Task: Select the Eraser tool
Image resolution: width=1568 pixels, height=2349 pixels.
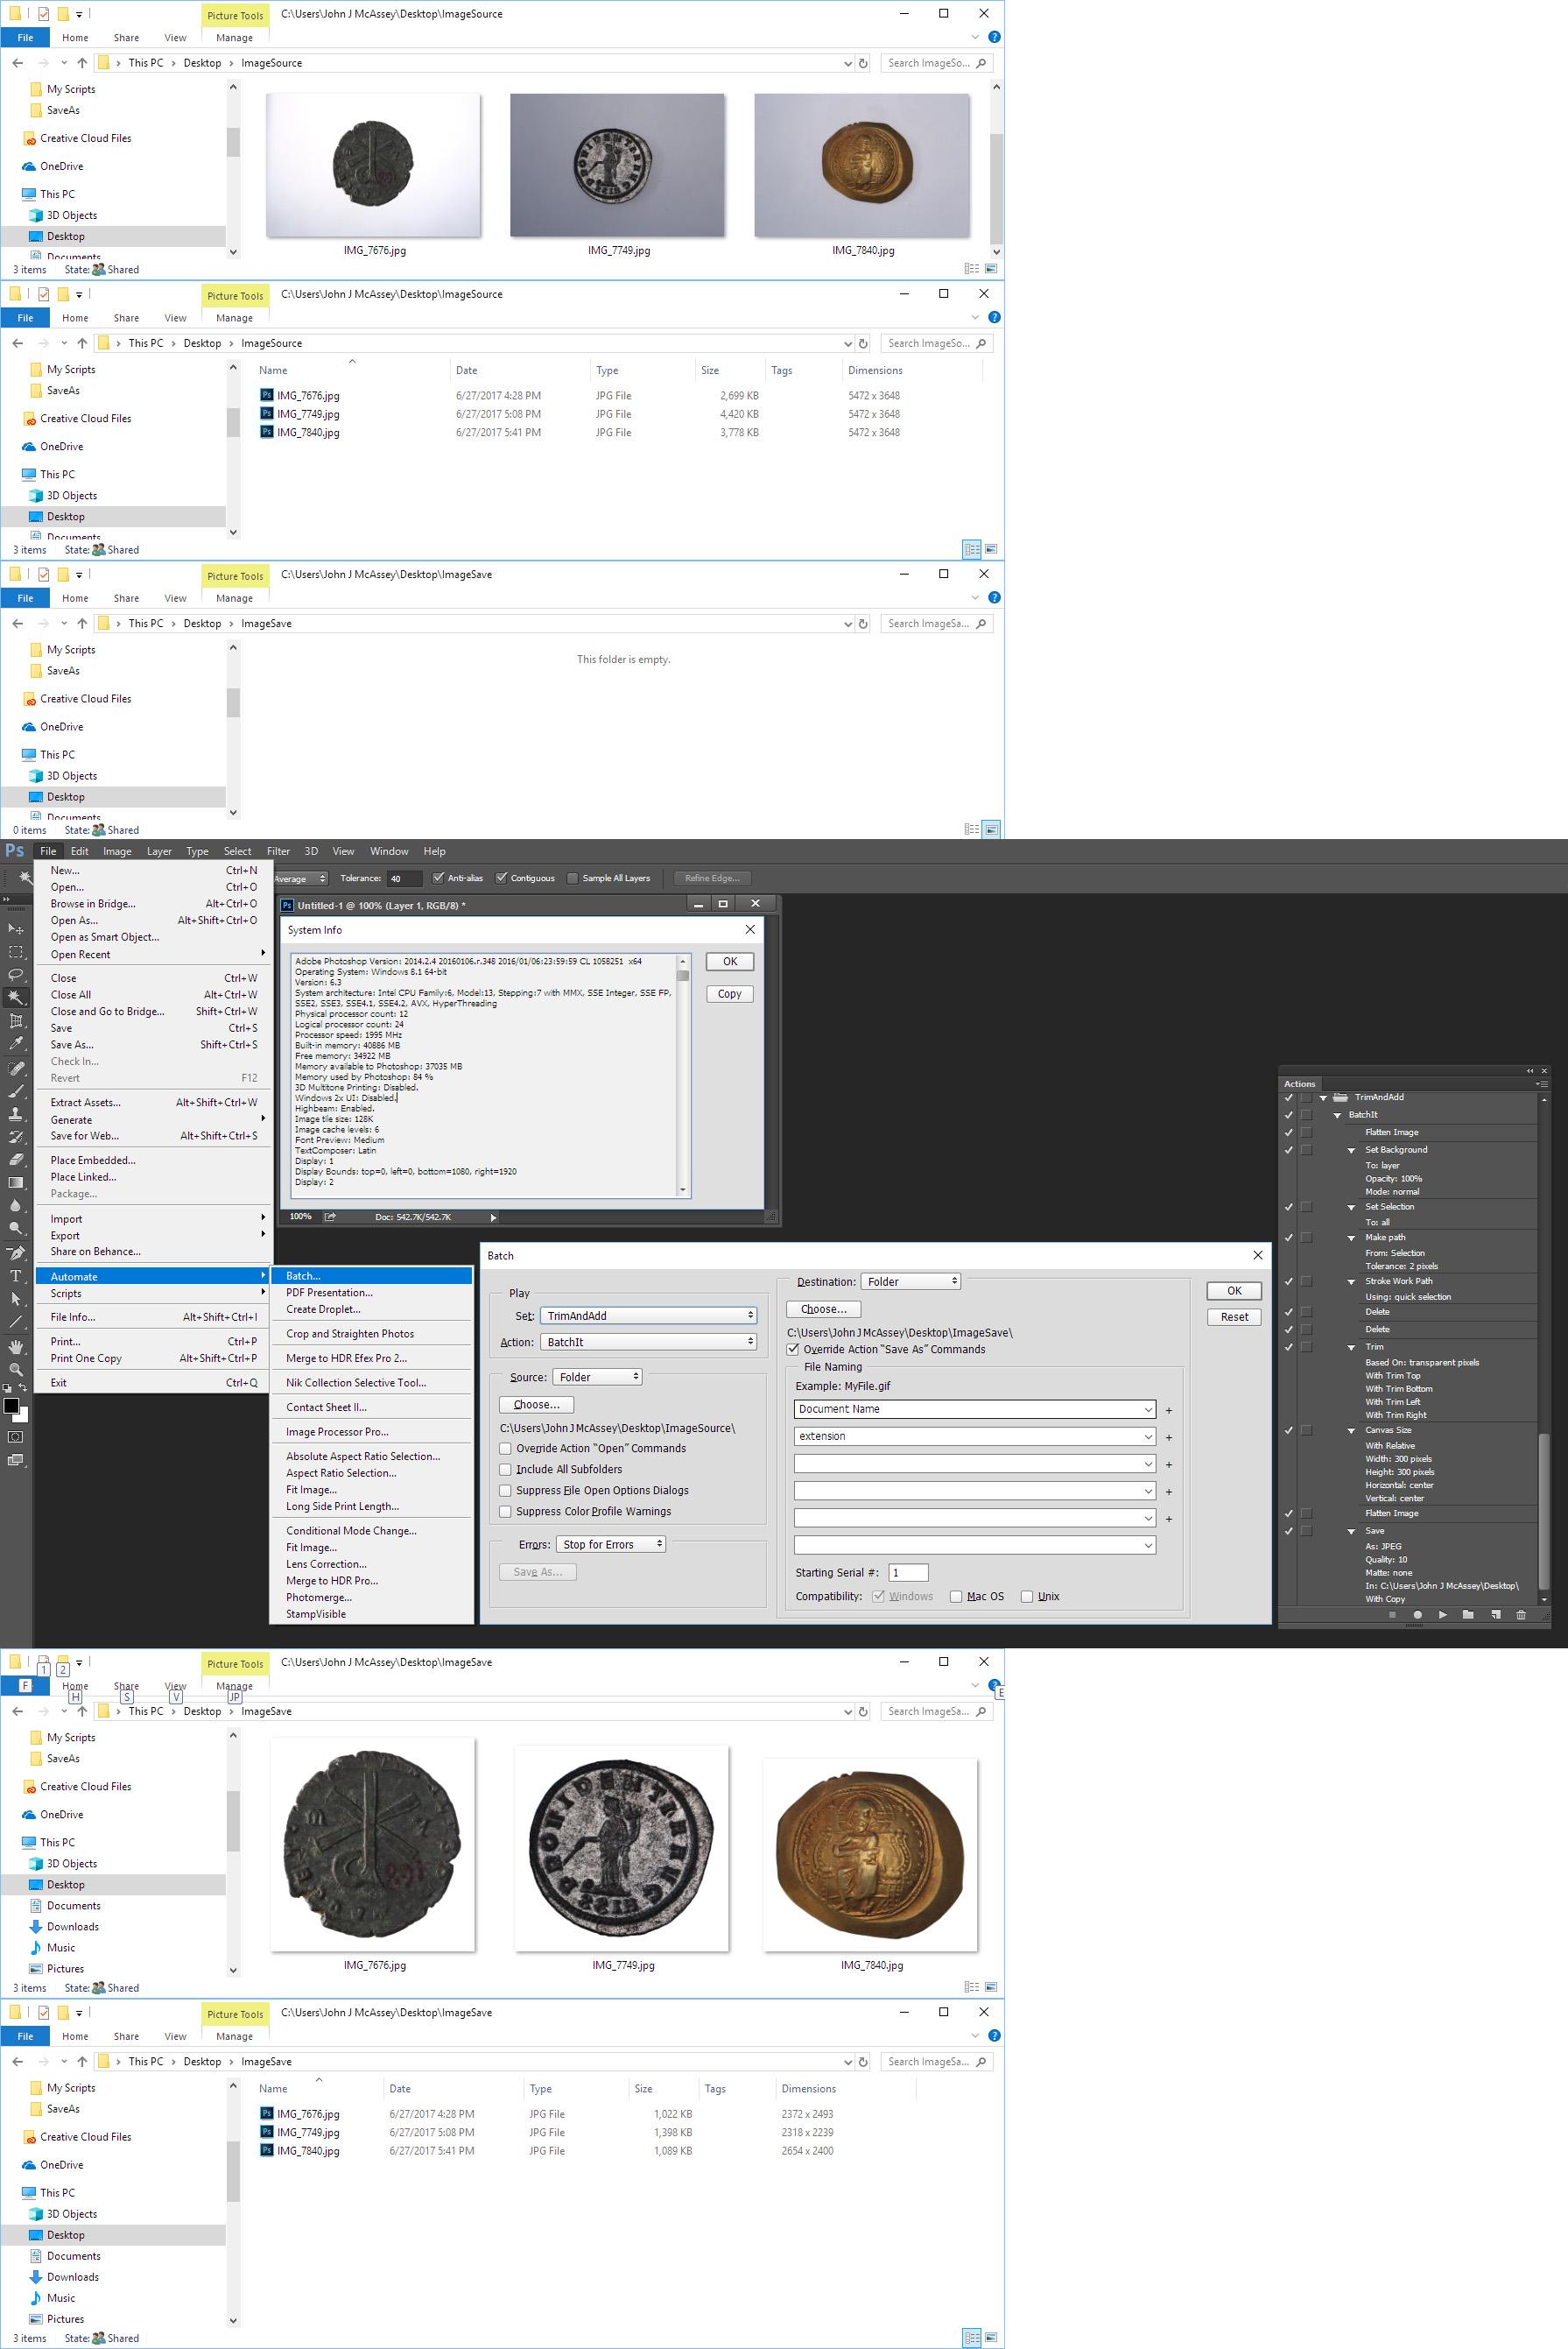Action: click(16, 1160)
